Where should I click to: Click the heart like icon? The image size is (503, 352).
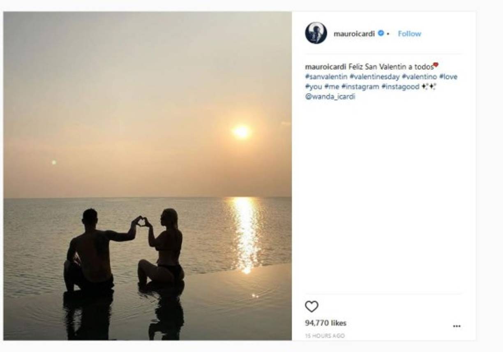[x=311, y=306]
